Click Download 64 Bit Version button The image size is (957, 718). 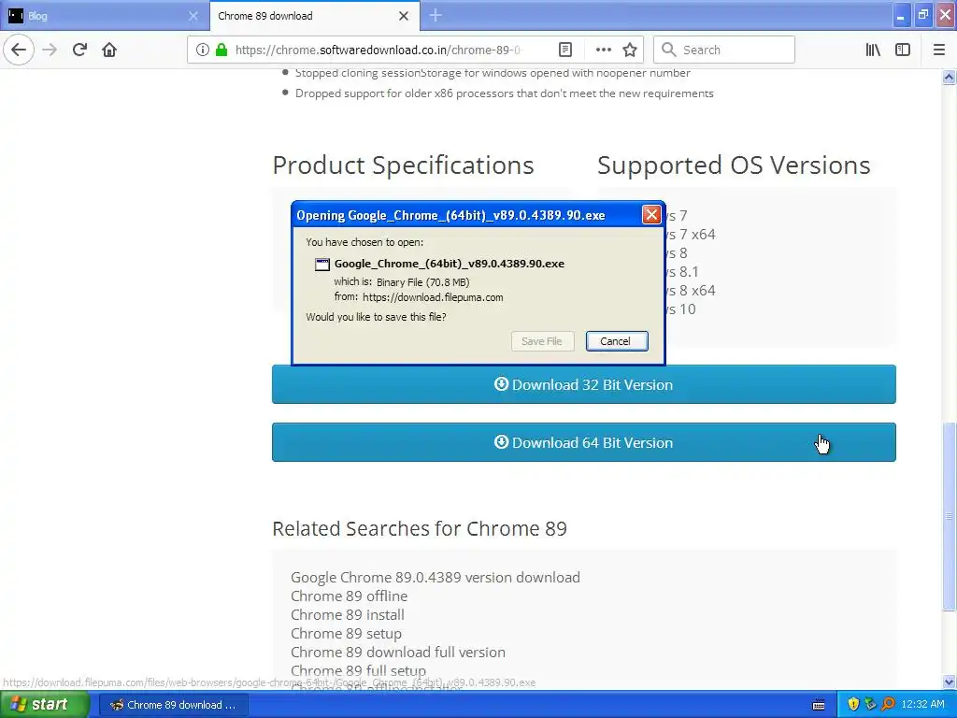(x=583, y=442)
